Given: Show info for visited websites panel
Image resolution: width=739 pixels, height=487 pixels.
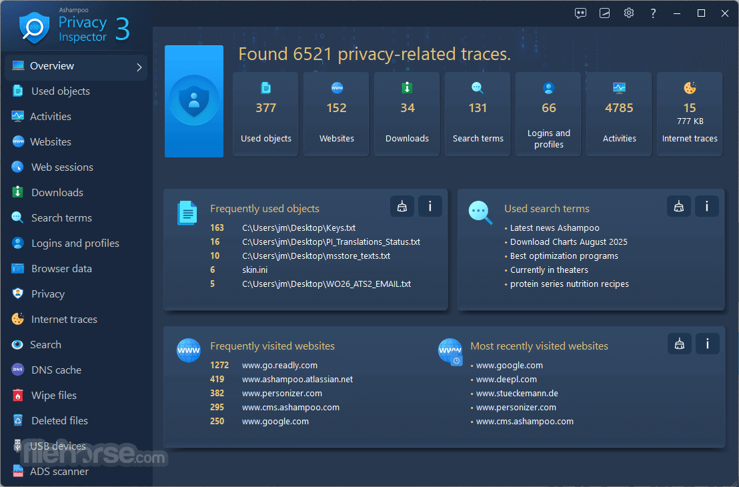Looking at the screenshot, I should 708,344.
